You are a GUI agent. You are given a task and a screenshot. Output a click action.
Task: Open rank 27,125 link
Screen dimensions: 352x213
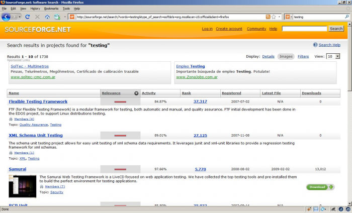click(x=200, y=136)
